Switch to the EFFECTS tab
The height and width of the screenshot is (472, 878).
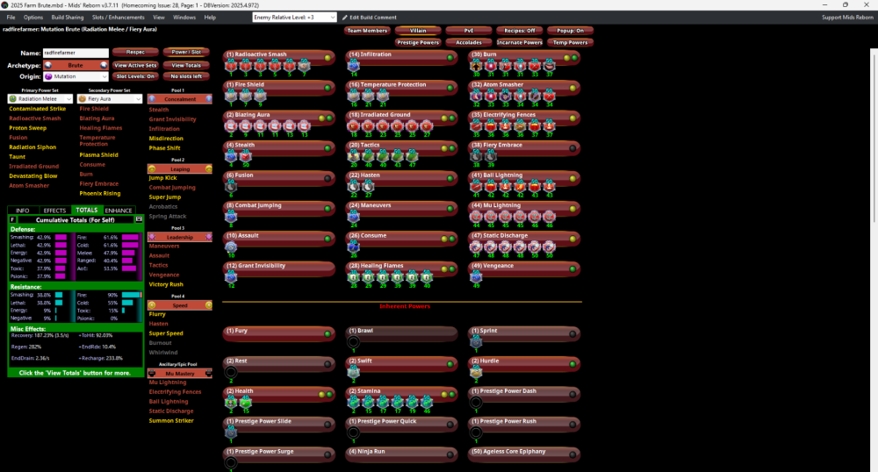[54, 211]
